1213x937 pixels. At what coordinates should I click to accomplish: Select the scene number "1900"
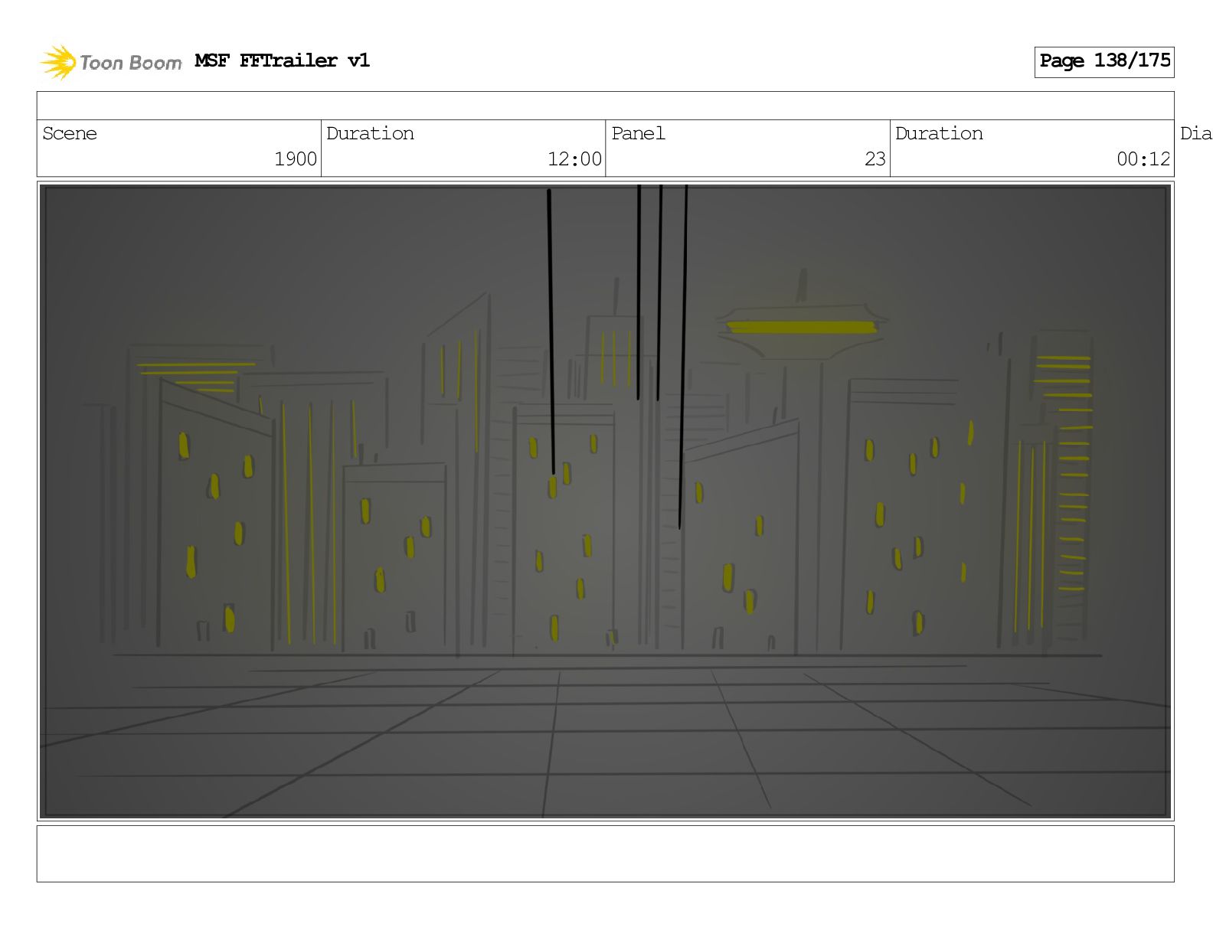(296, 159)
